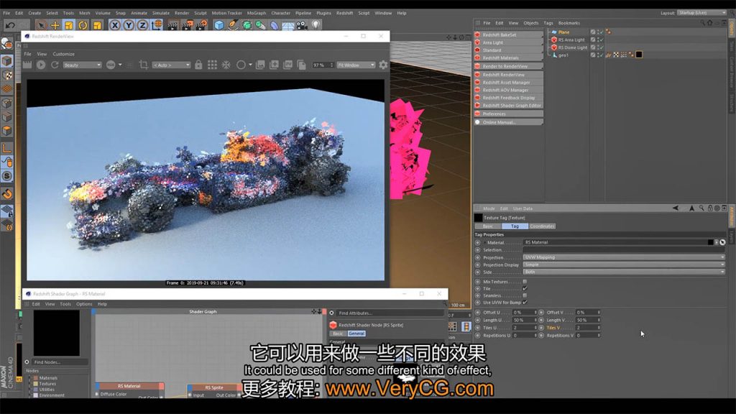
Task: Click the Material black color swatch
Action: point(710,242)
